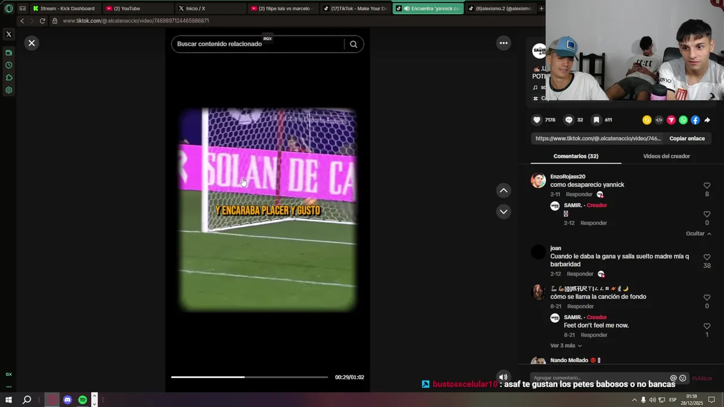Click the address bar URL
This screenshot has width=724, height=407.
coord(136,21)
